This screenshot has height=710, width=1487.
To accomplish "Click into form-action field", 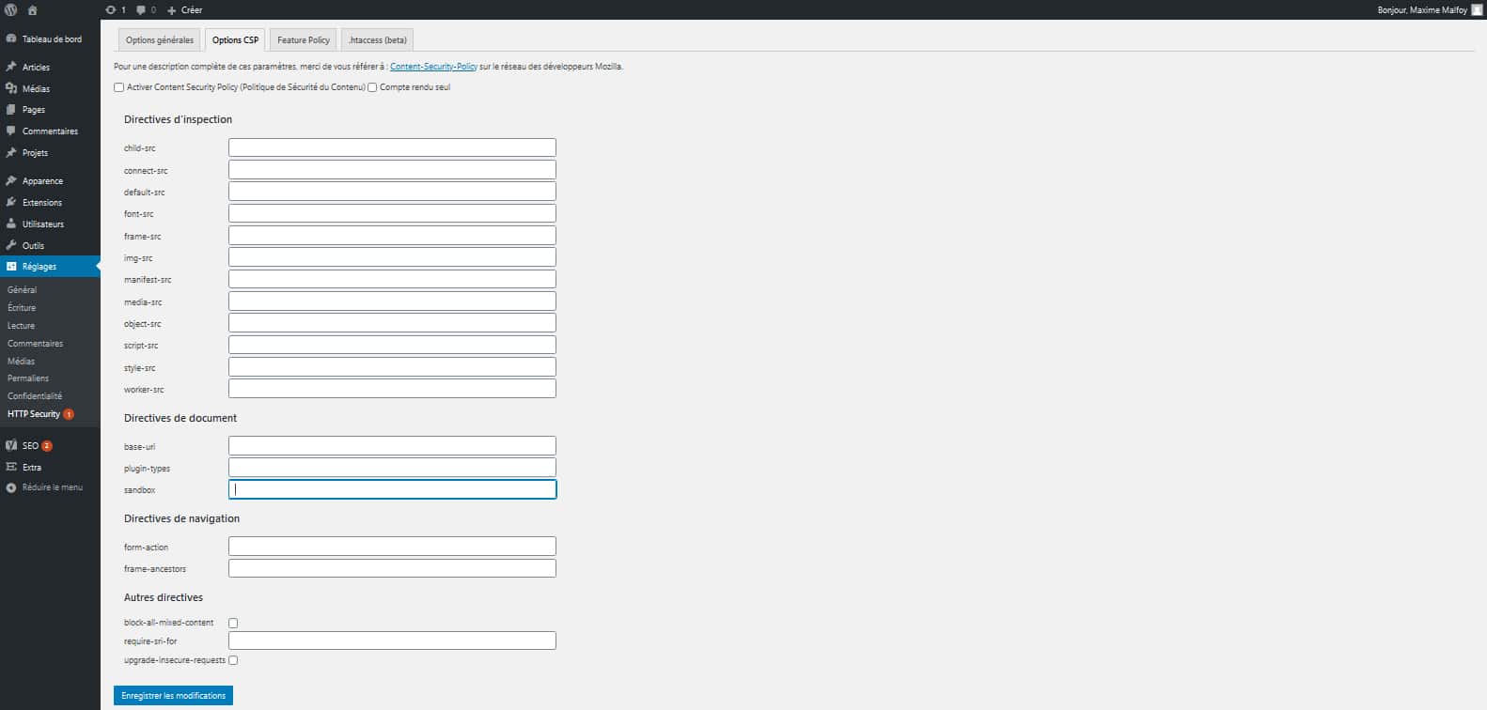I will pyautogui.click(x=392, y=547).
